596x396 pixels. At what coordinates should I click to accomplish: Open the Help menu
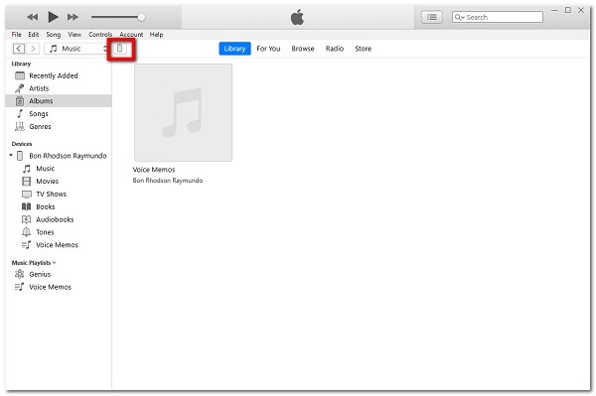(156, 35)
